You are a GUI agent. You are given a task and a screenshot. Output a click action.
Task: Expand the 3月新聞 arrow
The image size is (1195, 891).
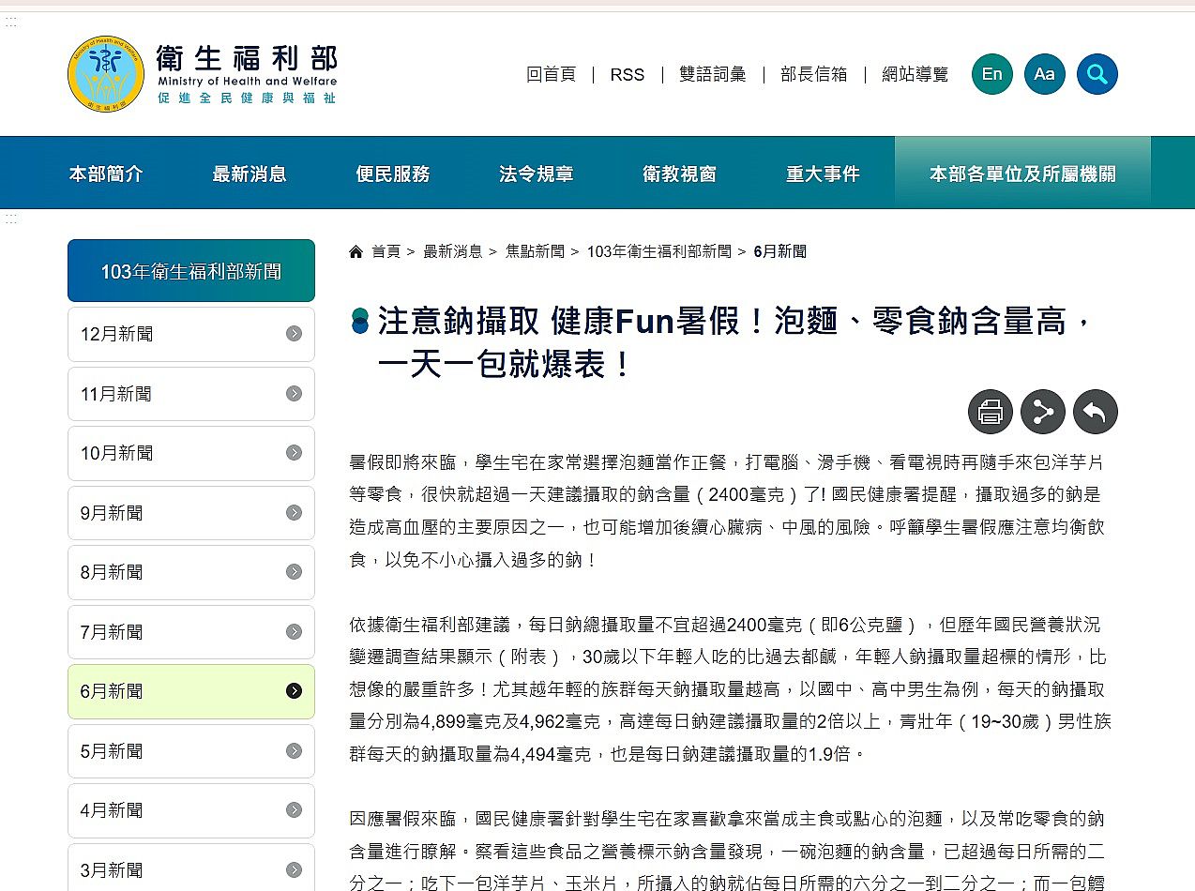294,869
